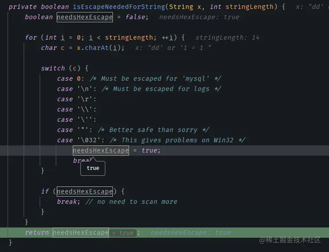Click the case '\r': line
Viewport: 329px width, 252px height.
[77, 99]
